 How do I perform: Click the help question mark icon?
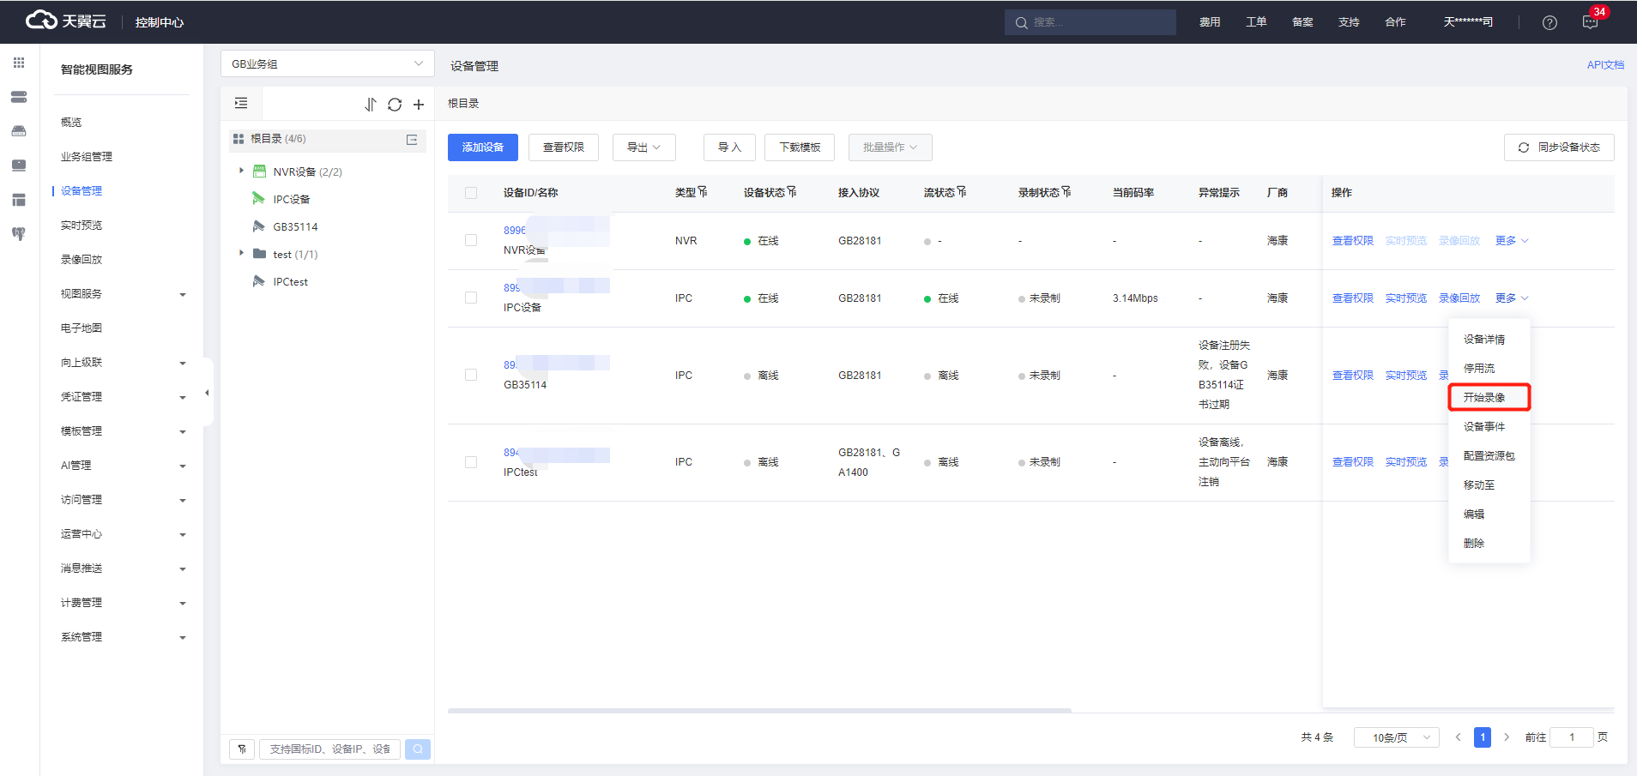1549,22
